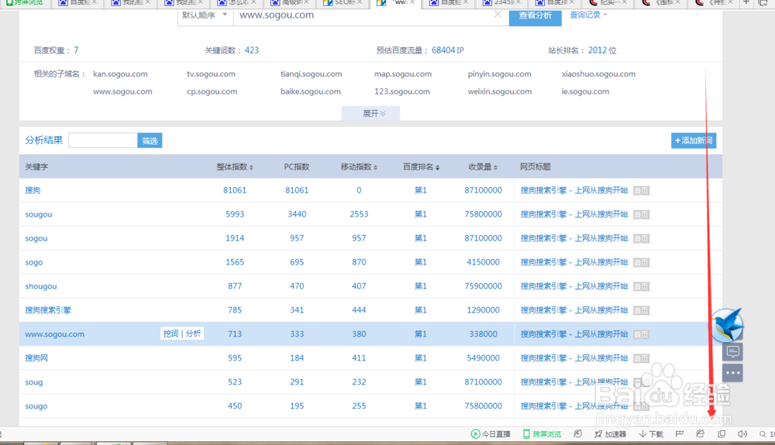Open subdomain map.sogou.com

403,74
